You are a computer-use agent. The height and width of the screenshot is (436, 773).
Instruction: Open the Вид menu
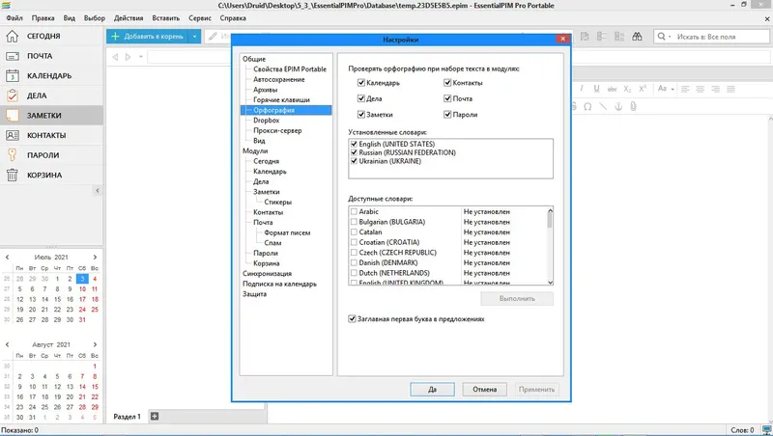pyautogui.click(x=70, y=18)
